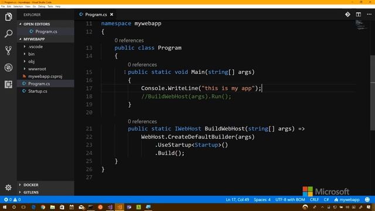
Task: Open the Calendar app from the taskbar
Action: (x=71, y=207)
